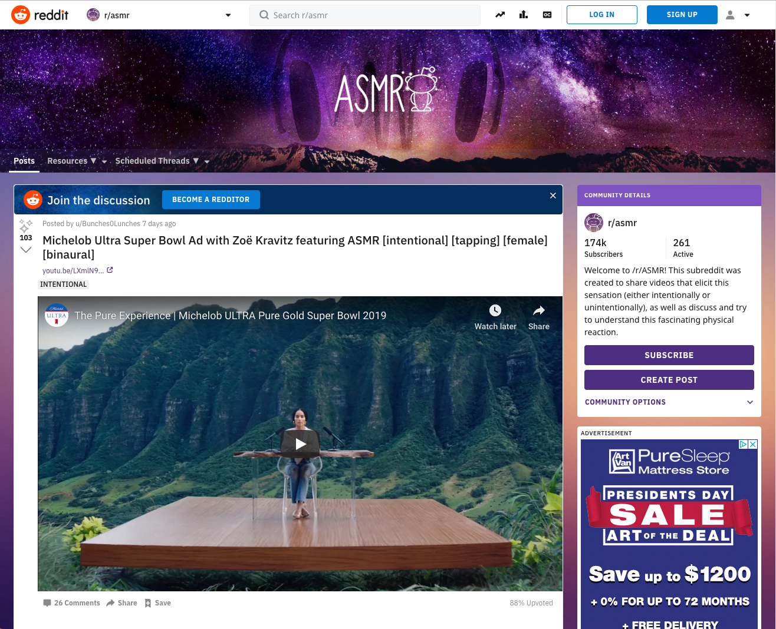776x629 pixels.
Task: Click the r/asmr community avatar icon
Action: click(x=594, y=223)
